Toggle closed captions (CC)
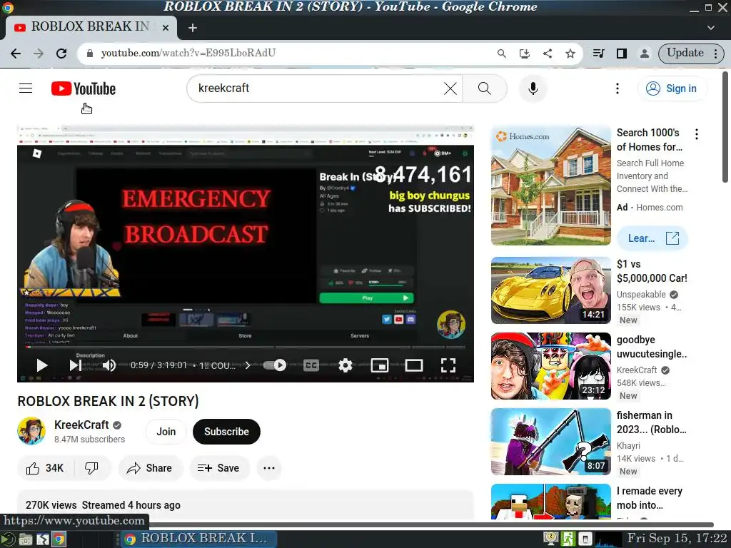Viewport: 731px width, 548px height. coord(311,365)
